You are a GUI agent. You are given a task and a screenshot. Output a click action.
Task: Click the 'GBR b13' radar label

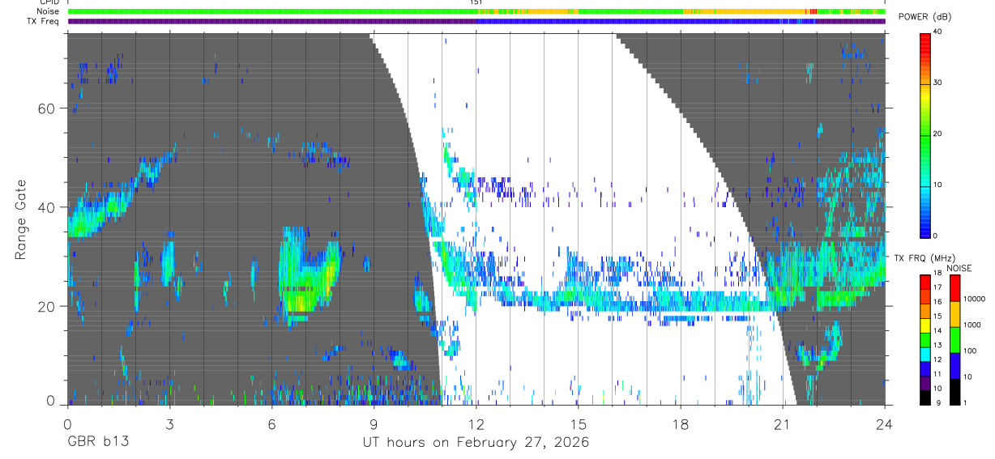tap(96, 443)
